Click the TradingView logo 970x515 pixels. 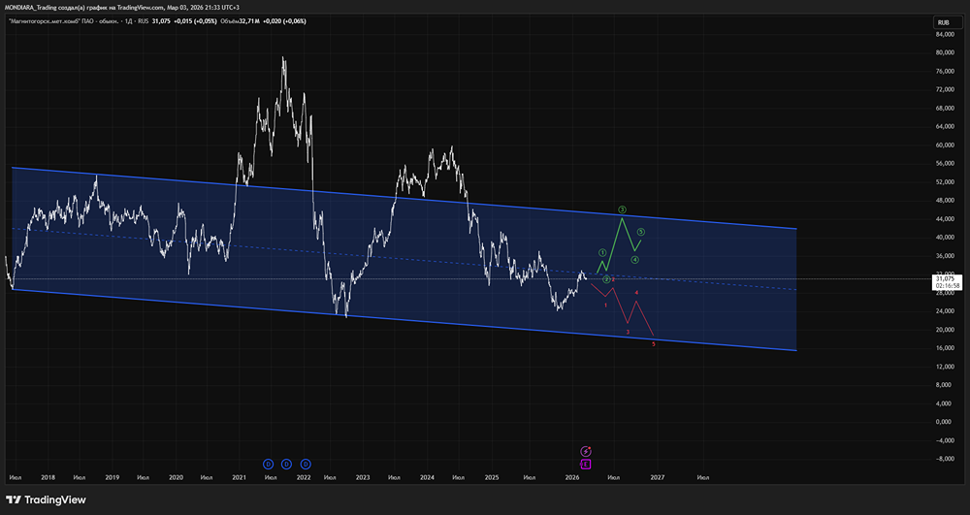pyautogui.click(x=48, y=499)
